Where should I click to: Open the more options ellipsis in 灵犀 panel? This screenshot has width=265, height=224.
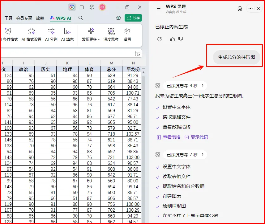coord(250,8)
